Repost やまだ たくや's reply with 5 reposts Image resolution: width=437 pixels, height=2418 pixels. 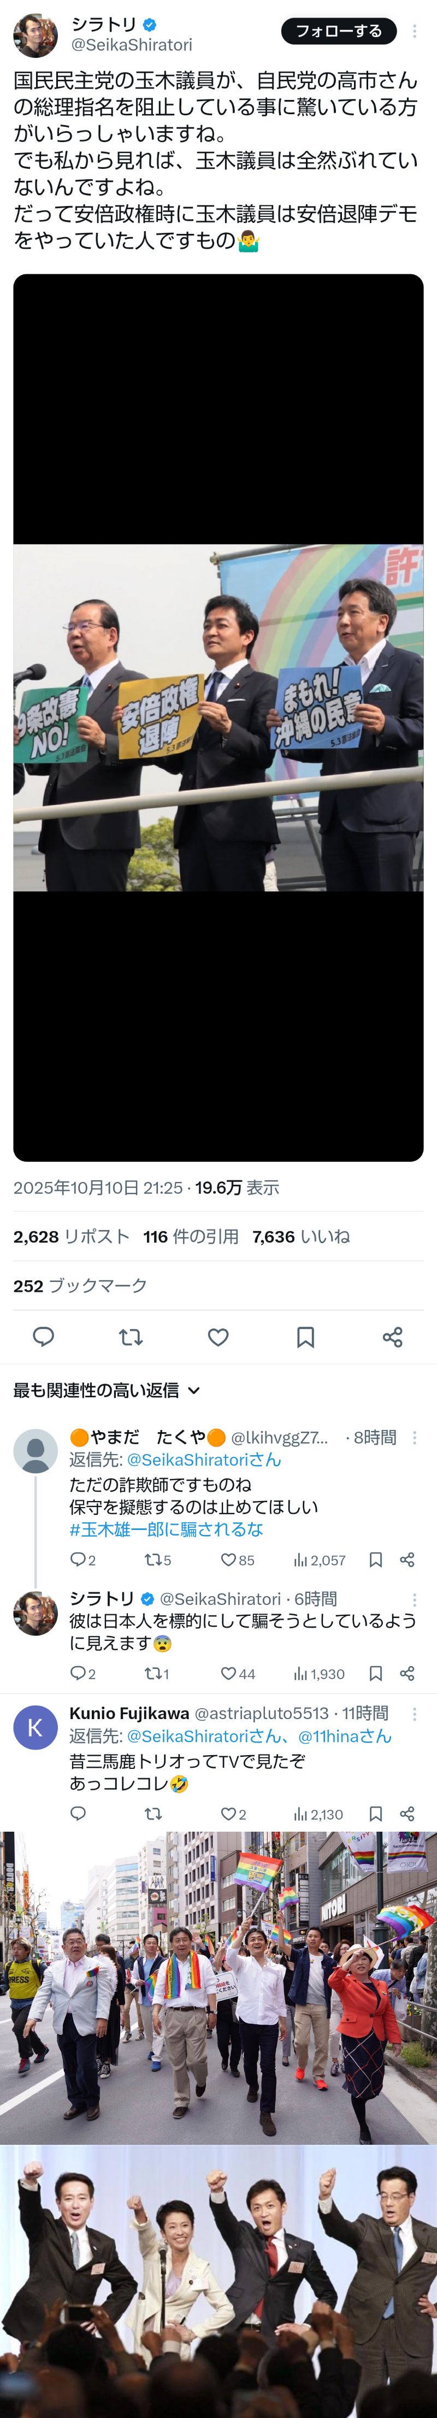tap(157, 1560)
